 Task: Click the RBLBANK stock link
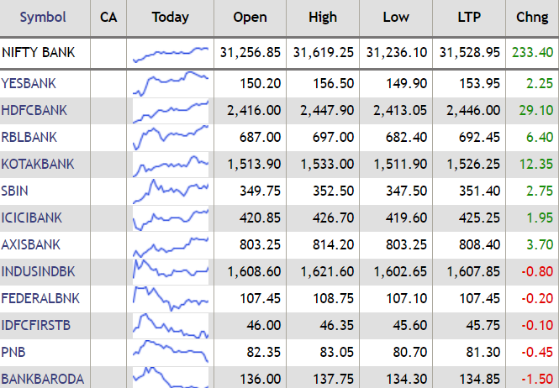click(x=29, y=137)
